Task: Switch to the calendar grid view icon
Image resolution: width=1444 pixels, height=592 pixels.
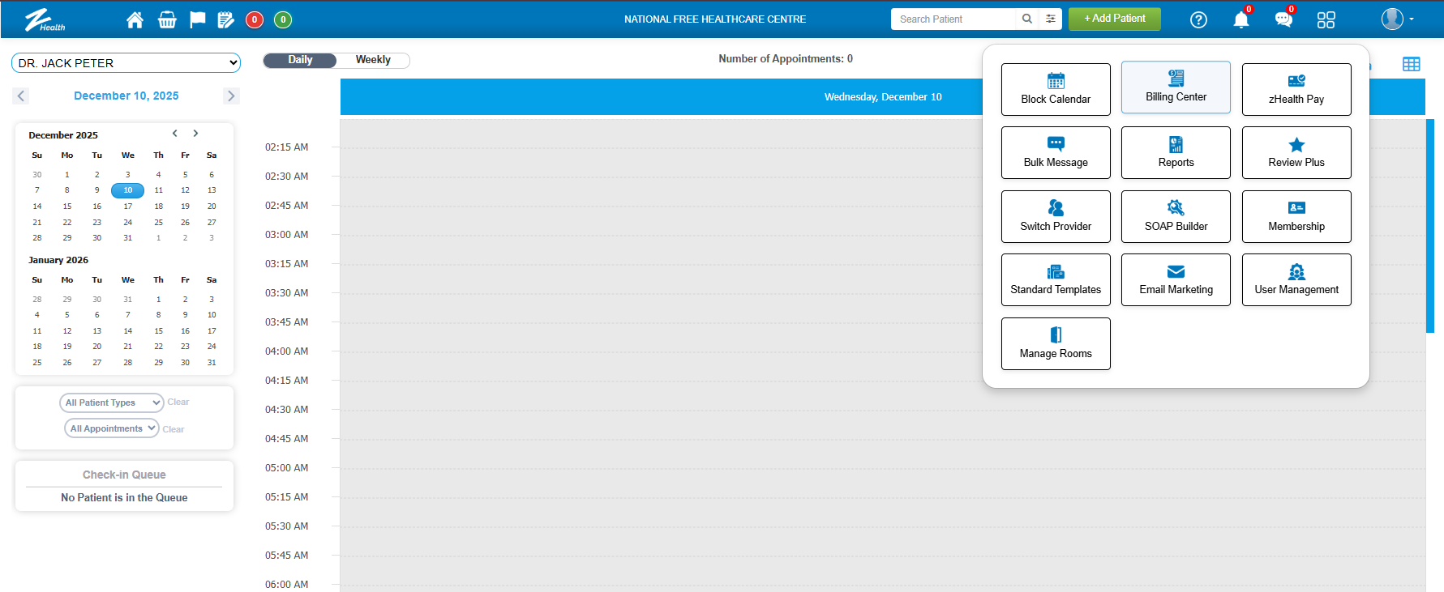Action: click(1411, 64)
